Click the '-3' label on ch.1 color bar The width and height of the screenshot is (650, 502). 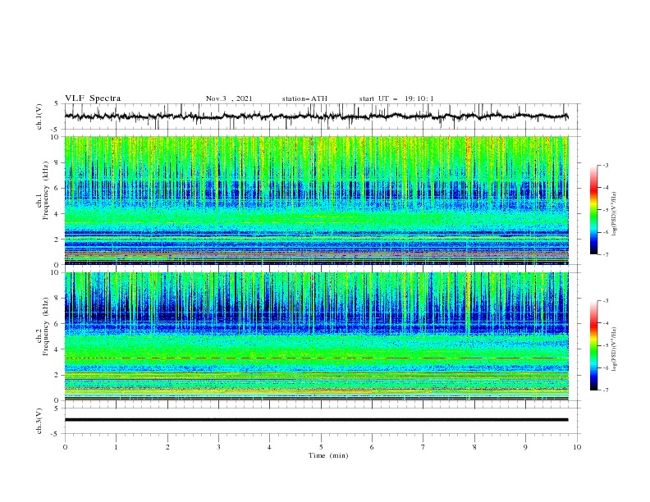[605, 165]
